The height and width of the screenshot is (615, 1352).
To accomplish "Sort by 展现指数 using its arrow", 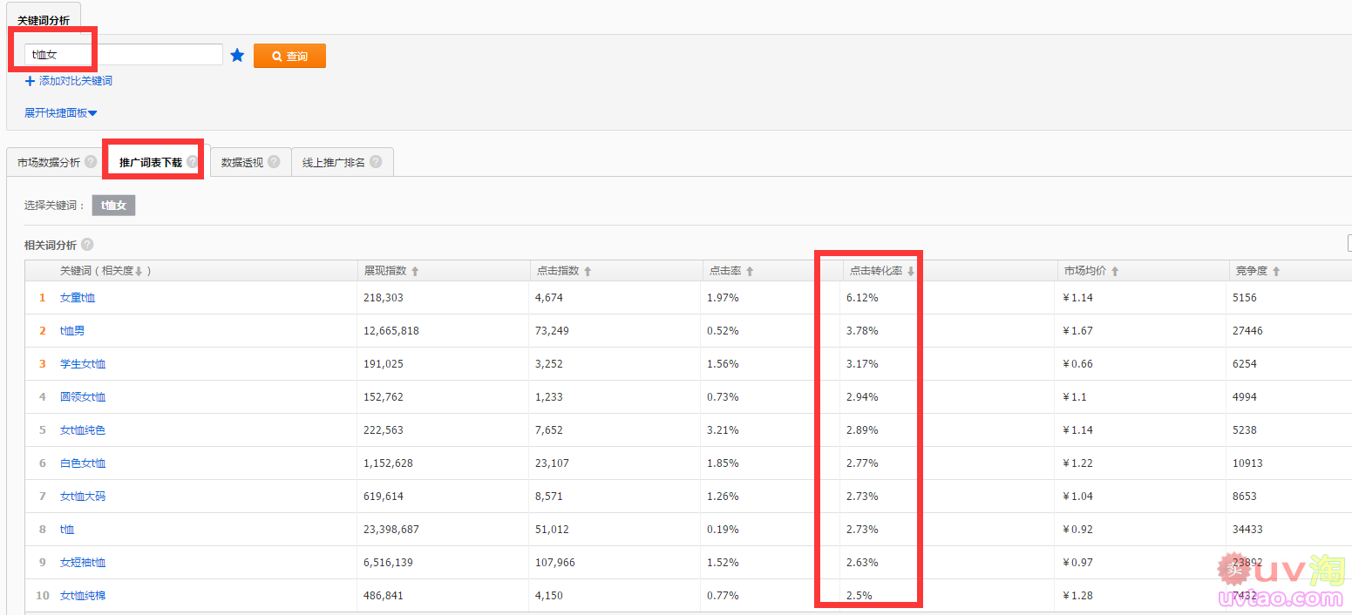I will click(x=415, y=272).
